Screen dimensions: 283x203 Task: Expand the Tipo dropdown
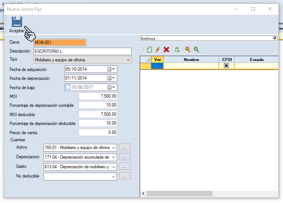(128, 60)
